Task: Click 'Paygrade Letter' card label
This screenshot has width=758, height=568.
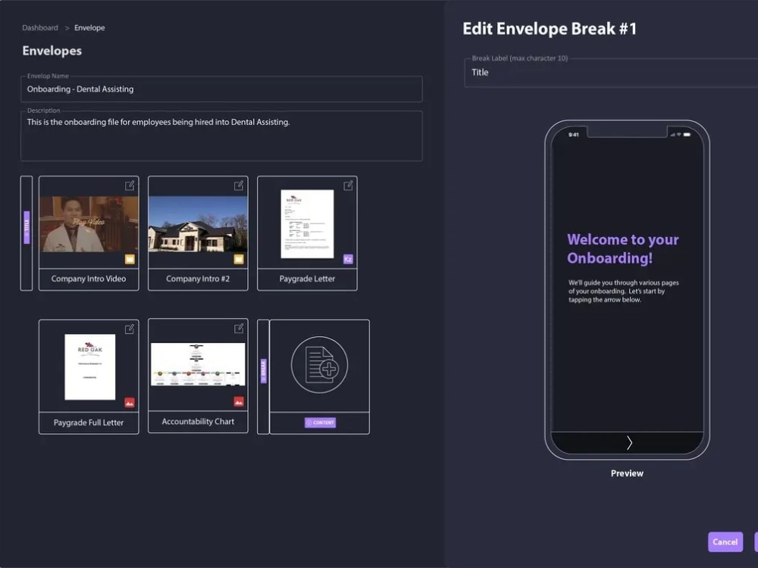Action: pyautogui.click(x=307, y=279)
